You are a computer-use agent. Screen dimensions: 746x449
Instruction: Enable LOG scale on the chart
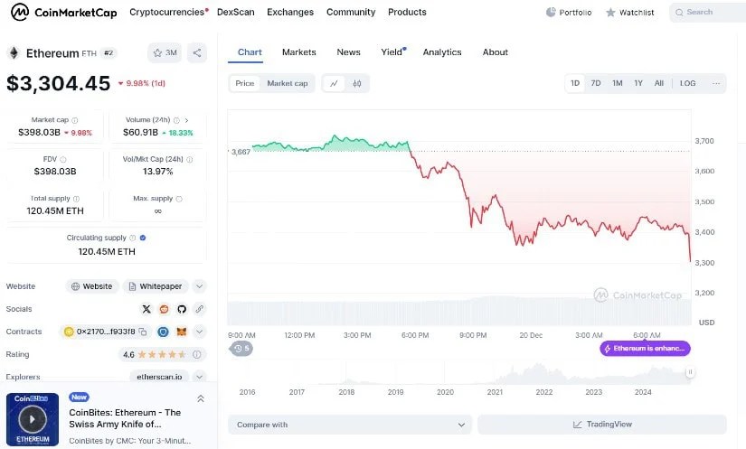click(x=687, y=83)
